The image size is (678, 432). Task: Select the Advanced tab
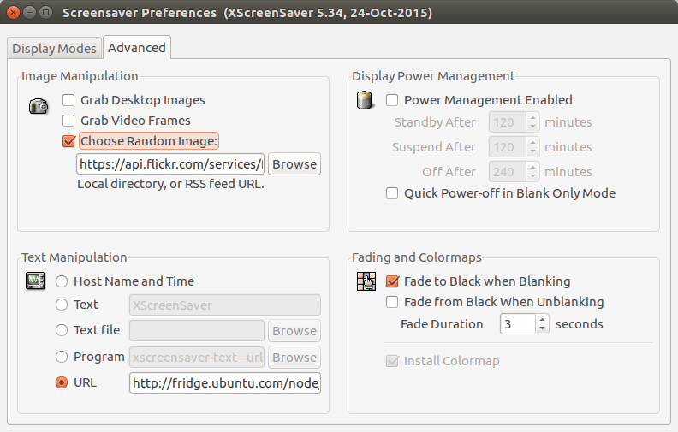point(137,48)
